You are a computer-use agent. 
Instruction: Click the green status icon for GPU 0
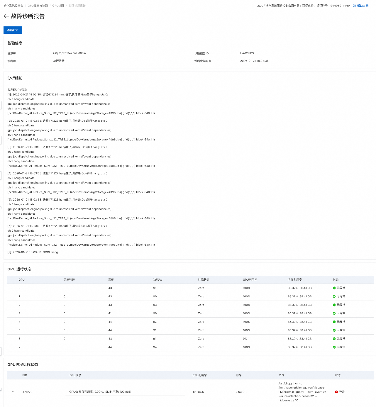(334, 288)
